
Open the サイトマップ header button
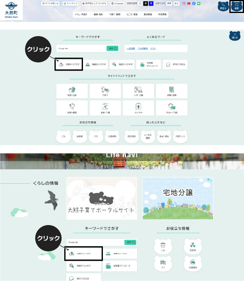(x=71, y=3)
